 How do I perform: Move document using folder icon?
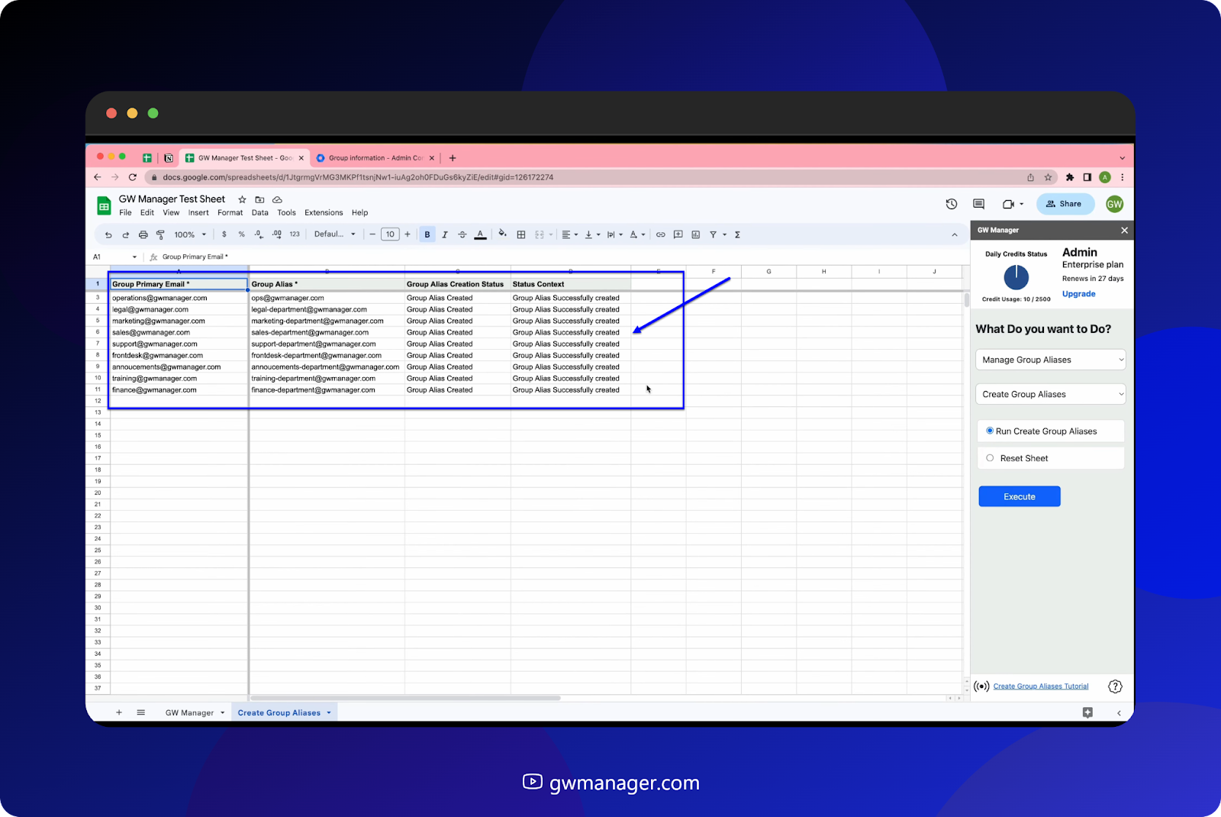[259, 199]
